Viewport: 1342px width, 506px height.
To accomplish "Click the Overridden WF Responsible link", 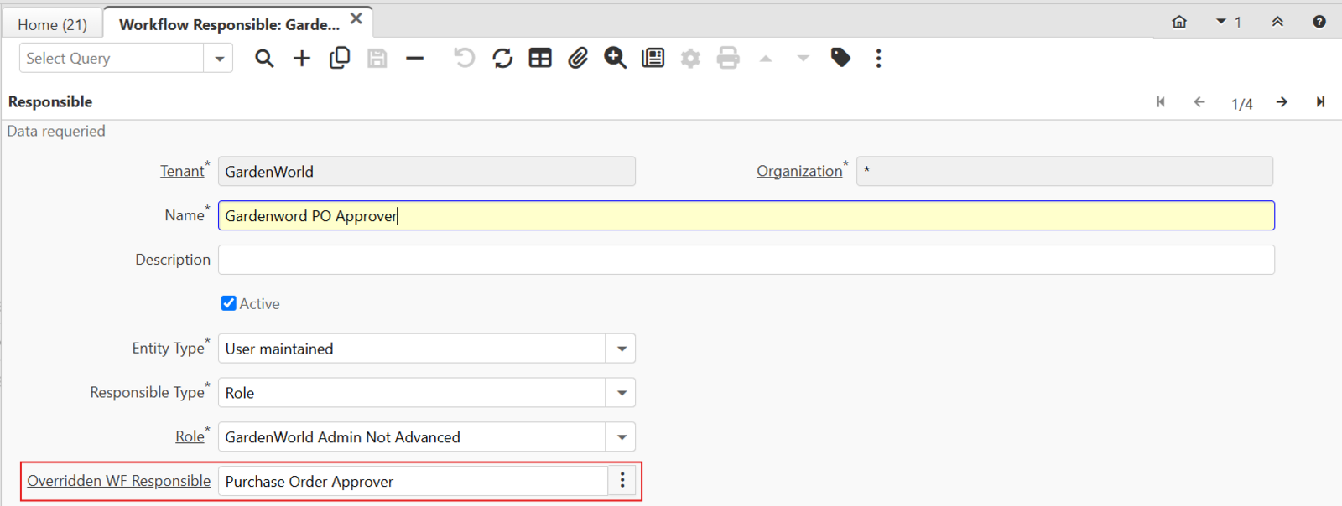I will click(x=118, y=481).
